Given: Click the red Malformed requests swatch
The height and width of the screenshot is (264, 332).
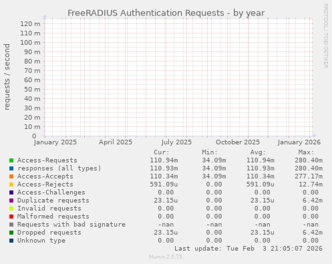Looking at the screenshot, I should 11,217.
